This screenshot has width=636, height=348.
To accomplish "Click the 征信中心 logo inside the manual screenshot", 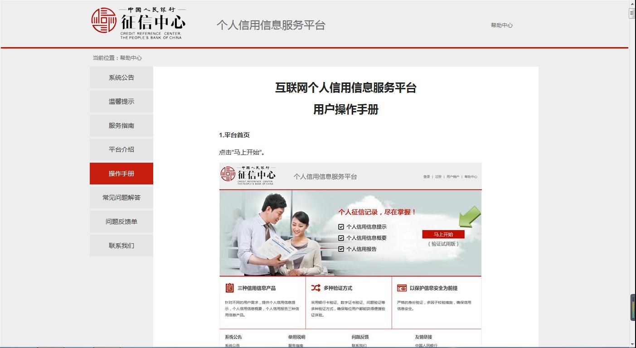I will coord(248,175).
